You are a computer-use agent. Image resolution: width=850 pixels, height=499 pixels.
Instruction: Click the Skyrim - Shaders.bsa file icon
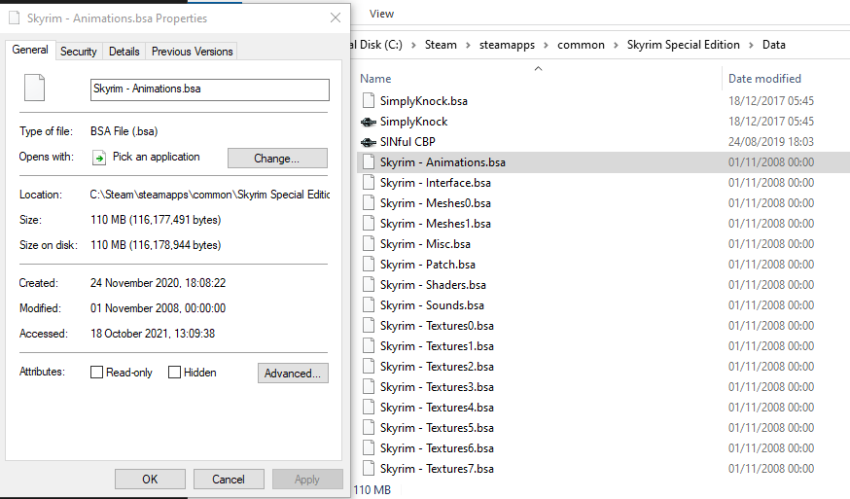pos(369,285)
